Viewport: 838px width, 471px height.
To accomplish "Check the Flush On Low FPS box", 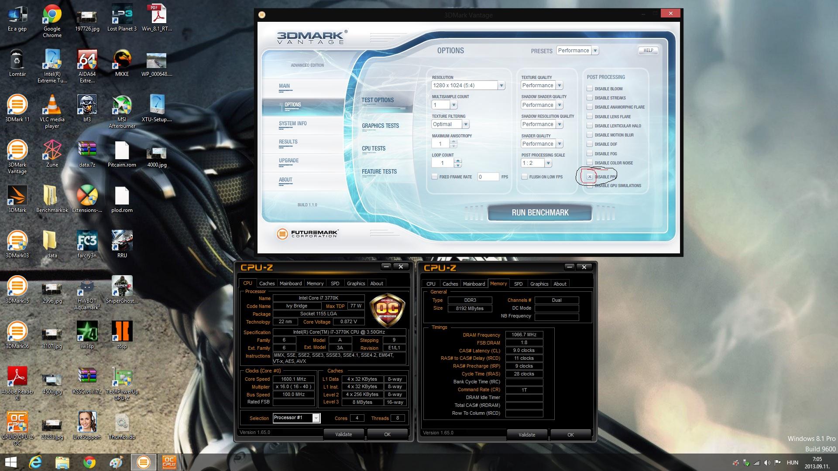I will [x=524, y=177].
